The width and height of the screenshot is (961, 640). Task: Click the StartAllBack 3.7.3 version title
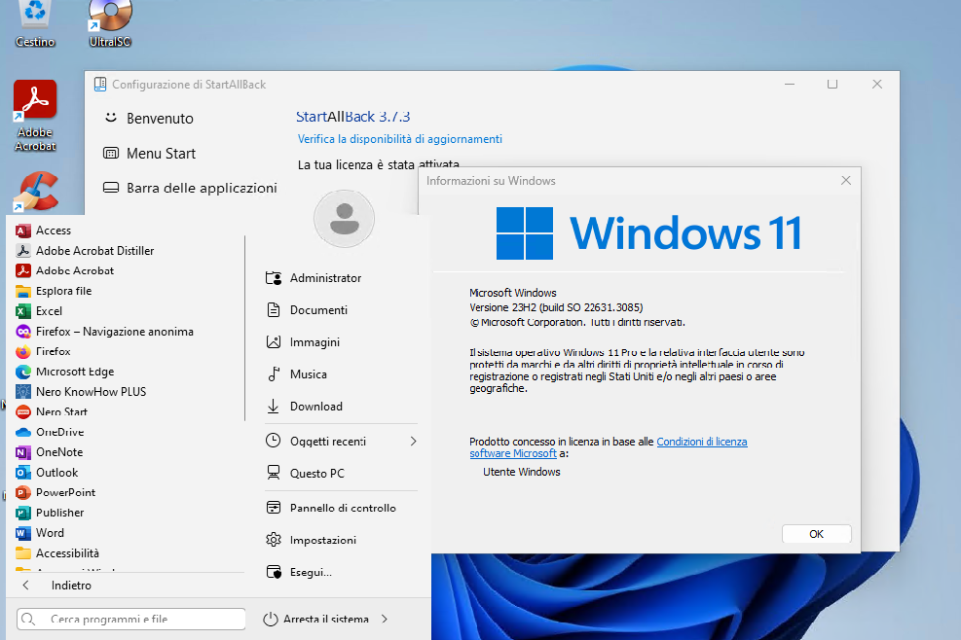click(x=353, y=117)
